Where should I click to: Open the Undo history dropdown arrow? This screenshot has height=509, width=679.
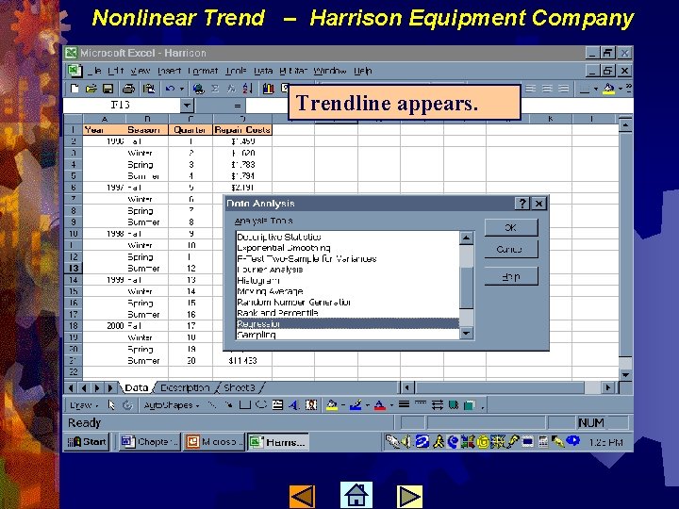pos(182,89)
